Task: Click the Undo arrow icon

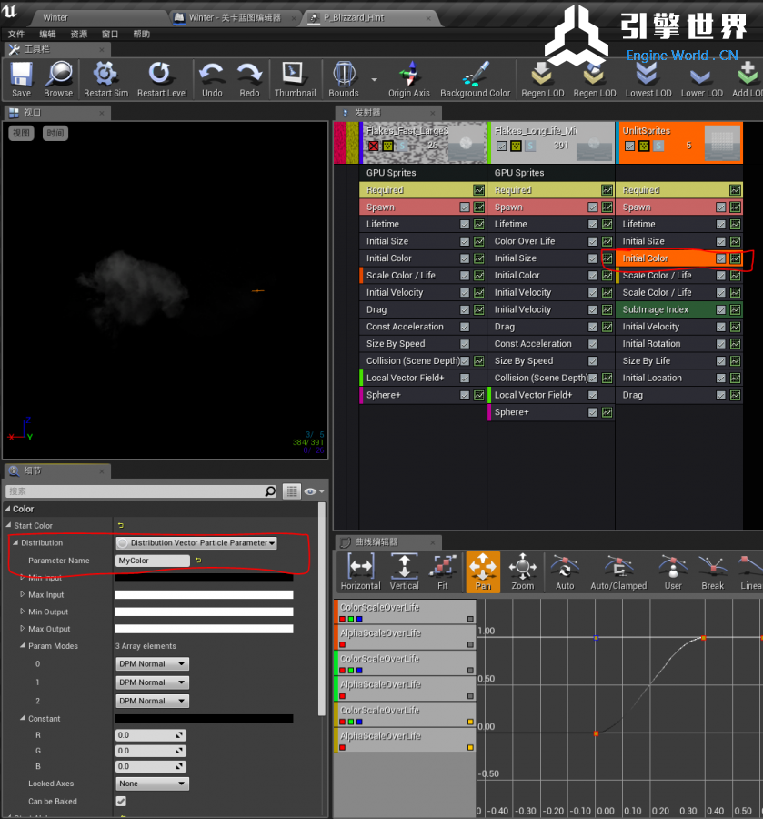Action: pyautogui.click(x=212, y=75)
